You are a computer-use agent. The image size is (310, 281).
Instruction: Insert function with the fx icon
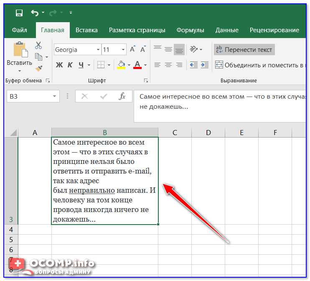point(122,96)
